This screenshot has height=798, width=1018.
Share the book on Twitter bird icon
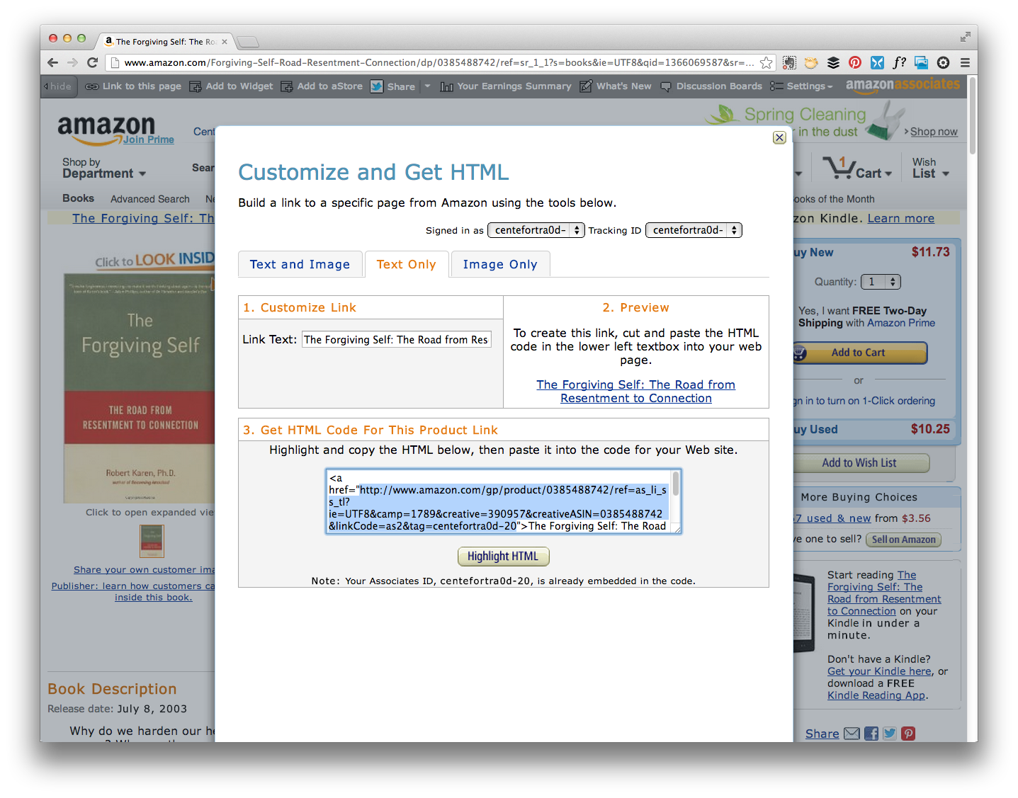[x=890, y=734]
